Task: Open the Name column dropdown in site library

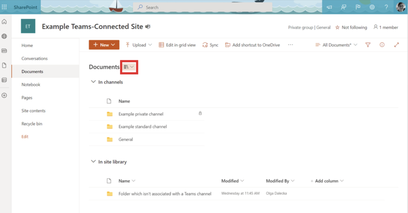Action: (127, 181)
